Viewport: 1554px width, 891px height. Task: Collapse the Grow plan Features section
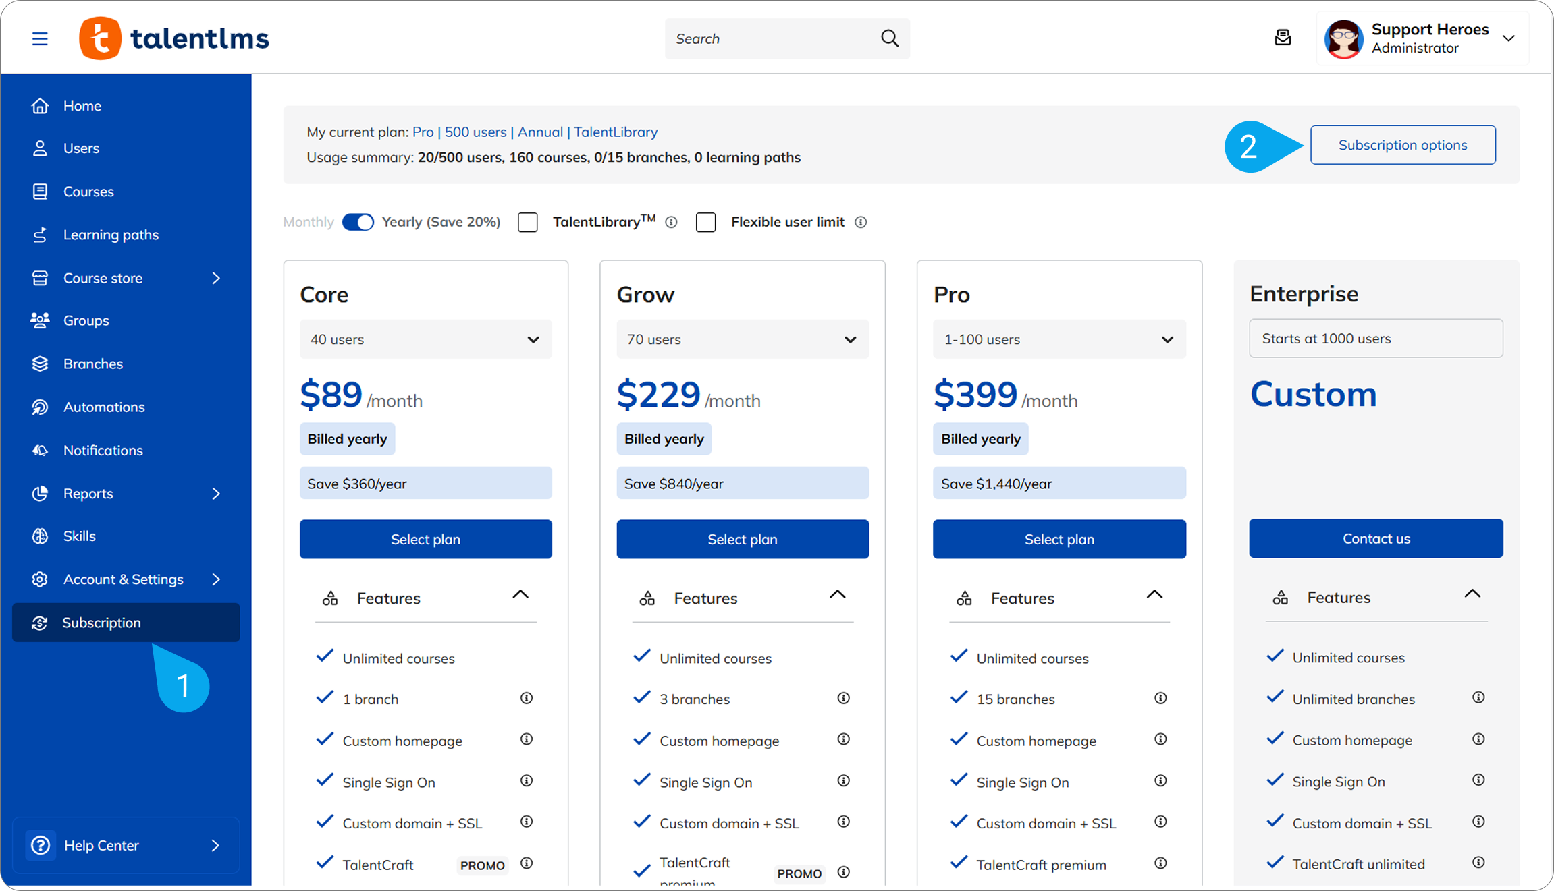tap(837, 595)
